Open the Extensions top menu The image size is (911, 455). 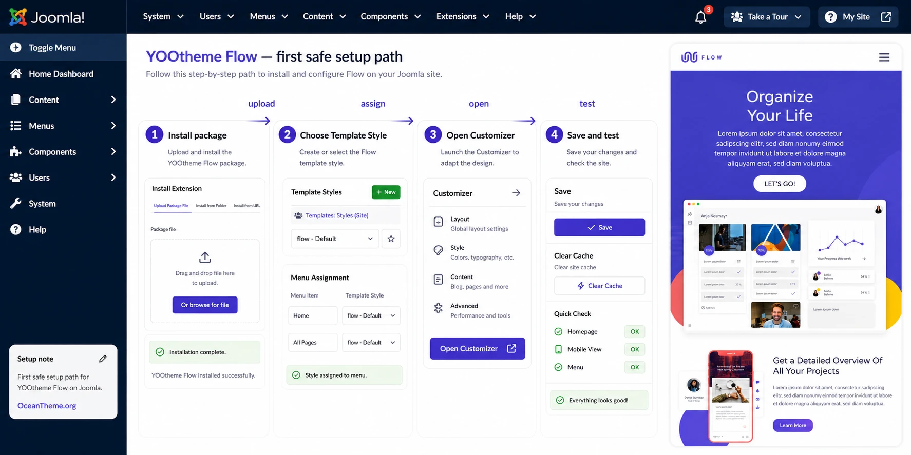(x=463, y=16)
